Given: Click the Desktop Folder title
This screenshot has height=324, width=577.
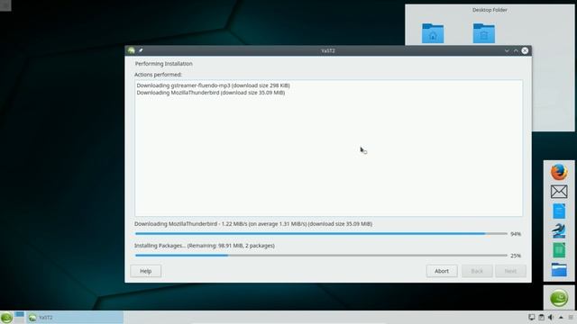Looking at the screenshot, I should (490, 10).
